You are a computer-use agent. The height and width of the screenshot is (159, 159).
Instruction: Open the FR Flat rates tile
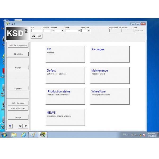65,54
